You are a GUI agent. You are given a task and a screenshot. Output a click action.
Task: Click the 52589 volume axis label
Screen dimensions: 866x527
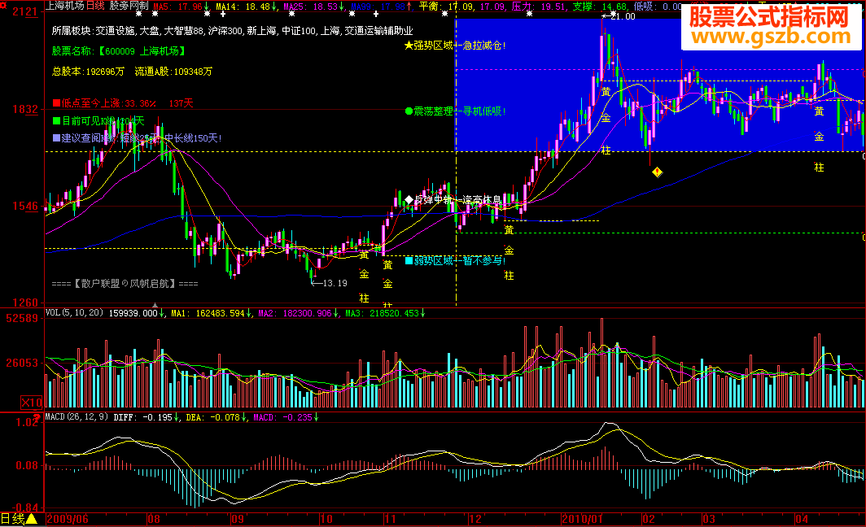click(x=22, y=319)
